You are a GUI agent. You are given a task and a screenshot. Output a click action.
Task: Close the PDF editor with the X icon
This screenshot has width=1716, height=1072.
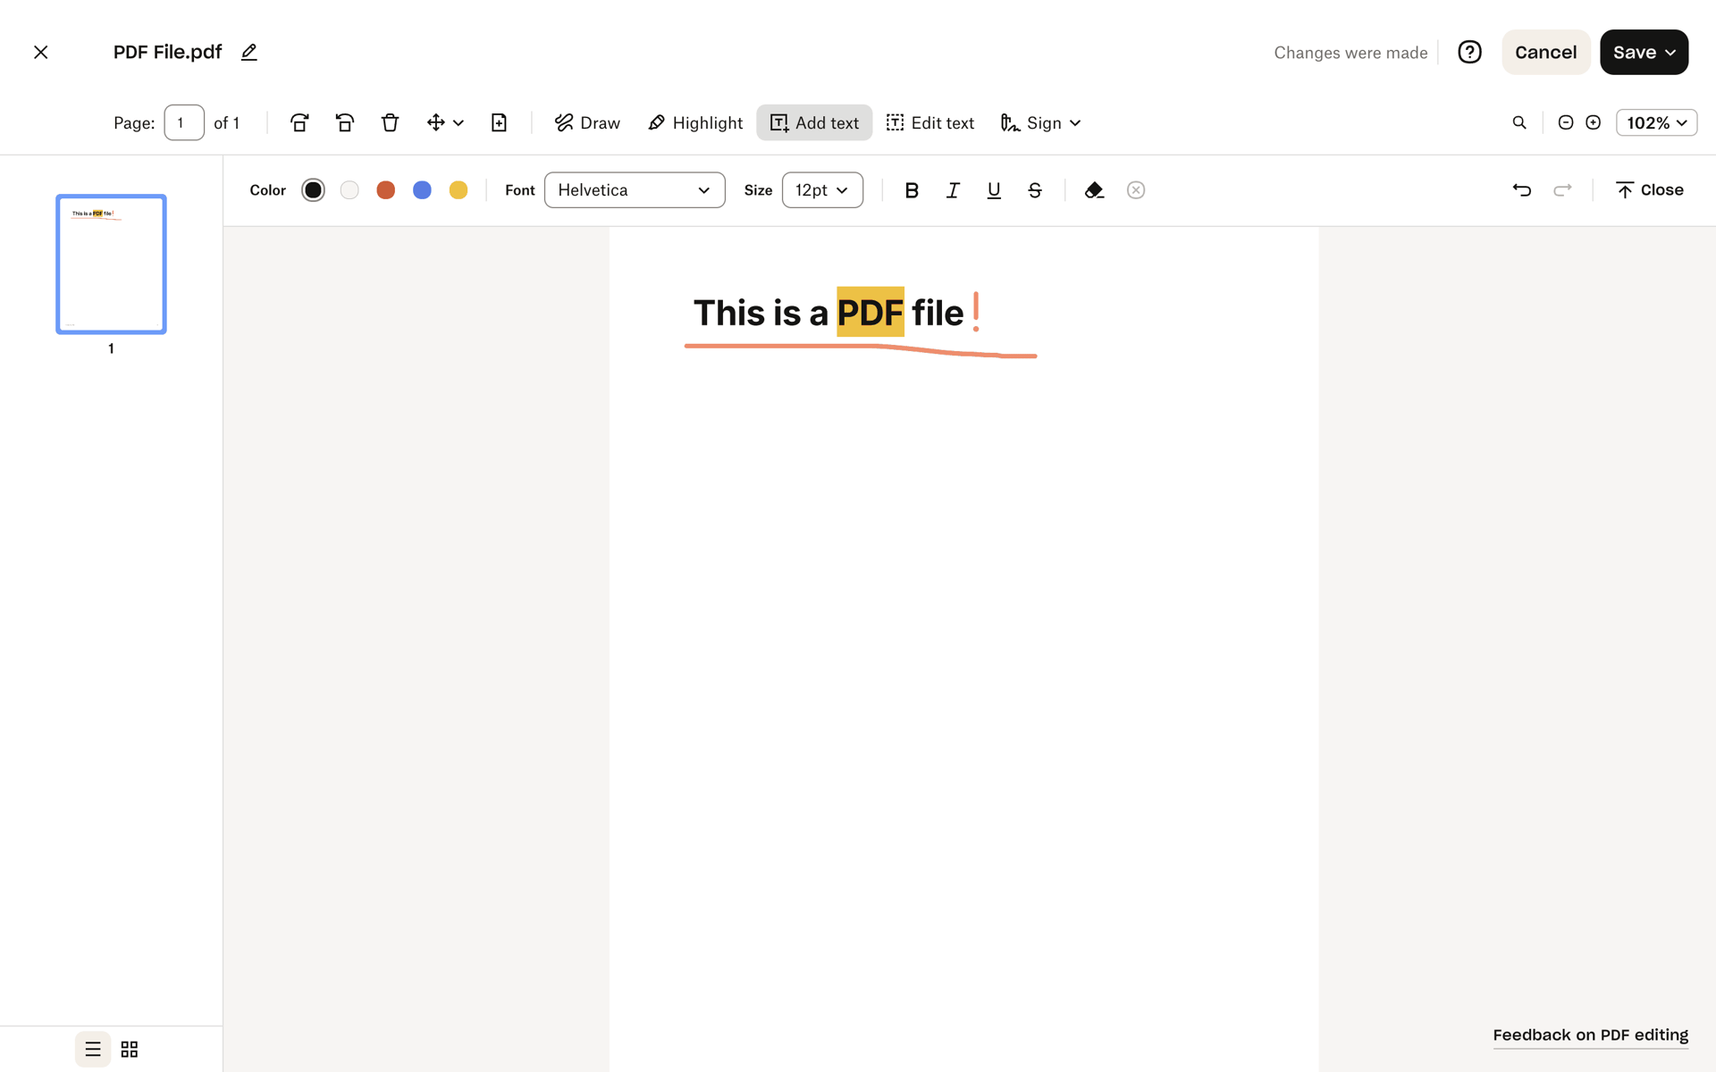pyautogui.click(x=41, y=52)
